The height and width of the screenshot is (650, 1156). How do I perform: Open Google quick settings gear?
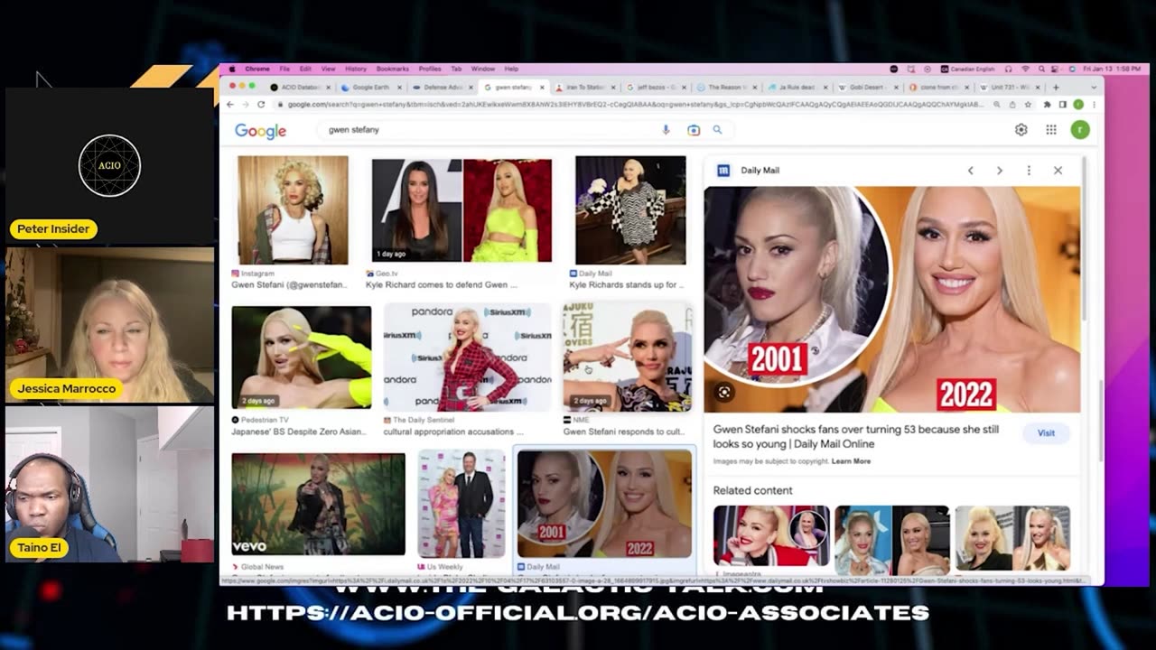[x=1021, y=130]
